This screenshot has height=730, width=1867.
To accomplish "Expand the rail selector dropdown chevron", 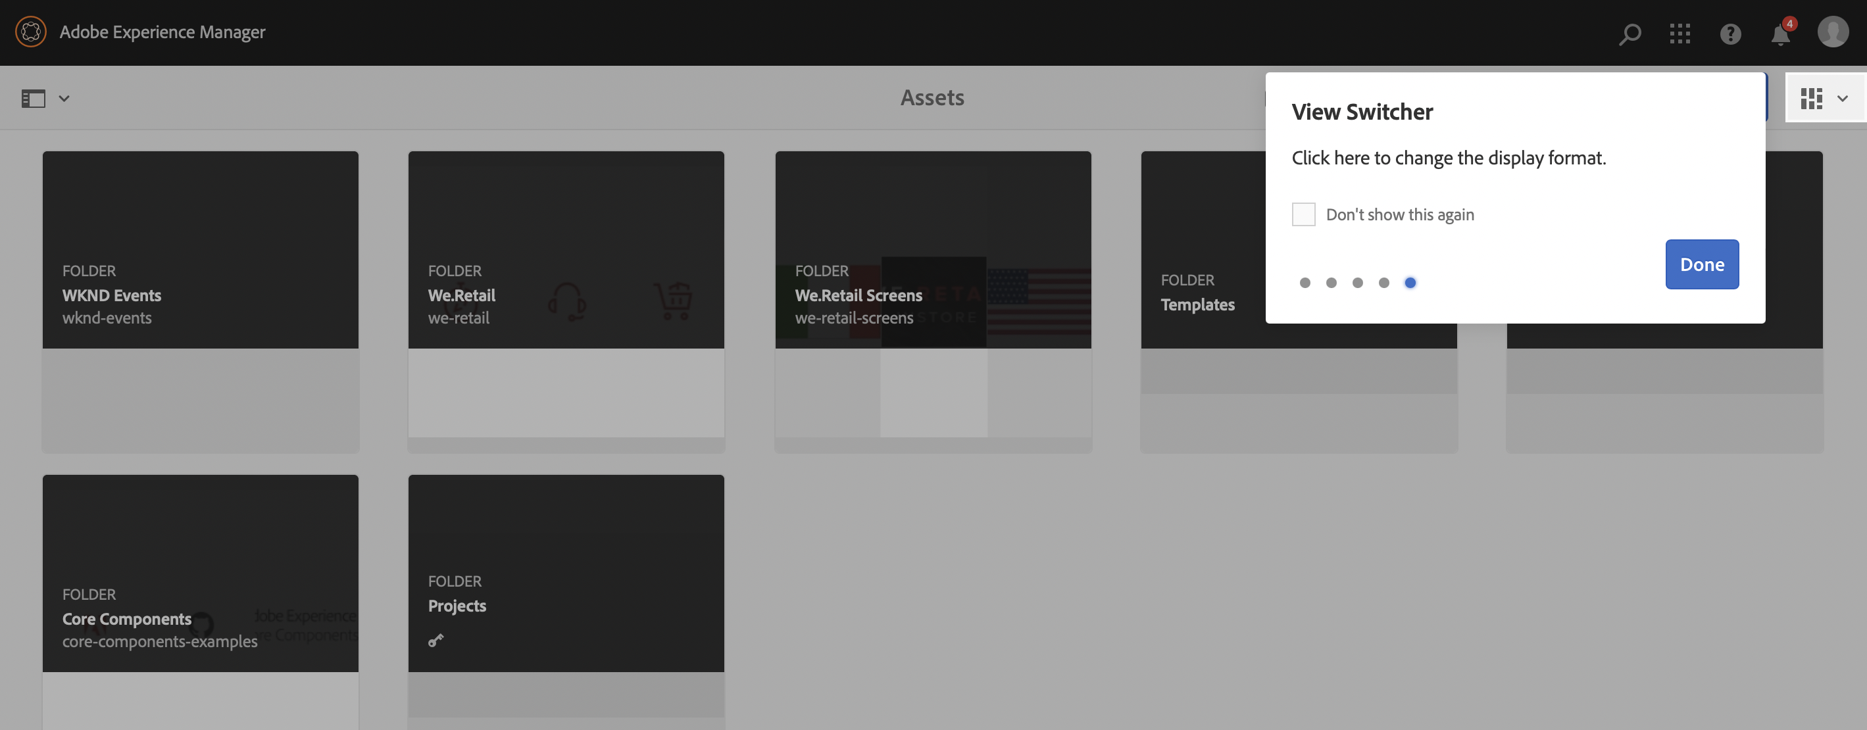I will coord(64,98).
